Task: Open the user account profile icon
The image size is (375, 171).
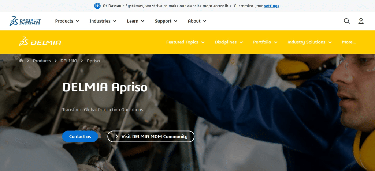Action: tap(361, 21)
